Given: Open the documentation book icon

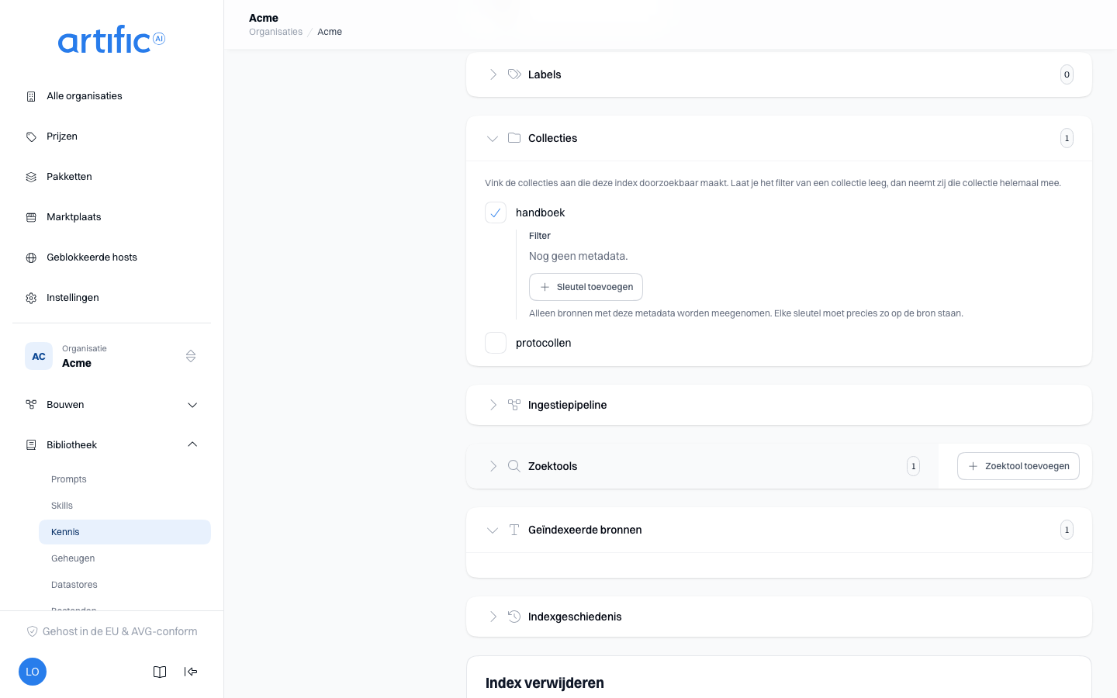Looking at the screenshot, I should click(x=160, y=672).
